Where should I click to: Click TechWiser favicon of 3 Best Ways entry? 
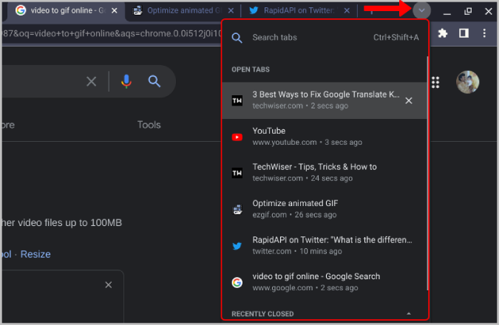pyautogui.click(x=237, y=100)
